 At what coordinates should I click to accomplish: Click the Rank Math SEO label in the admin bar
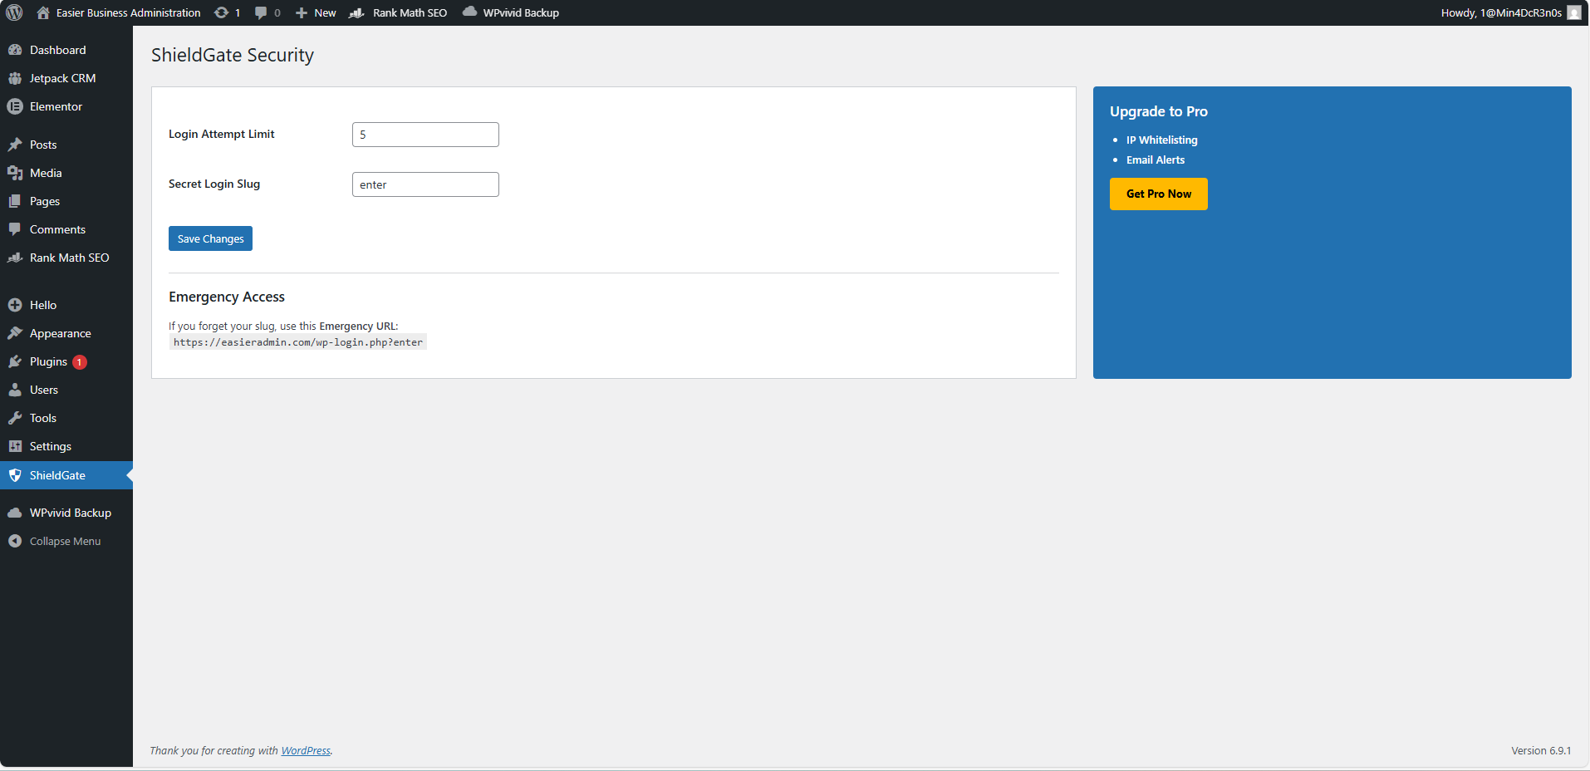click(410, 12)
